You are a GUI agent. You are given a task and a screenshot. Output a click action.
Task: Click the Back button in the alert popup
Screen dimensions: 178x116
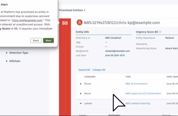point(36,40)
